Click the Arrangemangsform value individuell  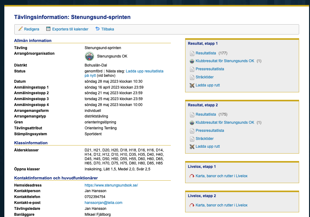93,111
